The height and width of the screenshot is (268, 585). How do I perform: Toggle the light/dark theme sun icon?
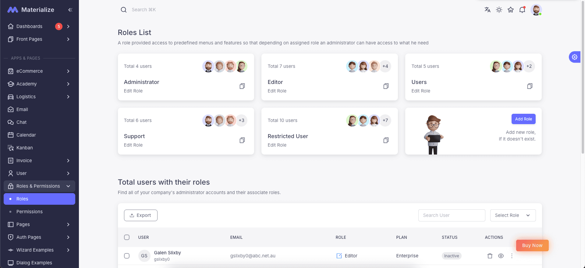coord(499,10)
